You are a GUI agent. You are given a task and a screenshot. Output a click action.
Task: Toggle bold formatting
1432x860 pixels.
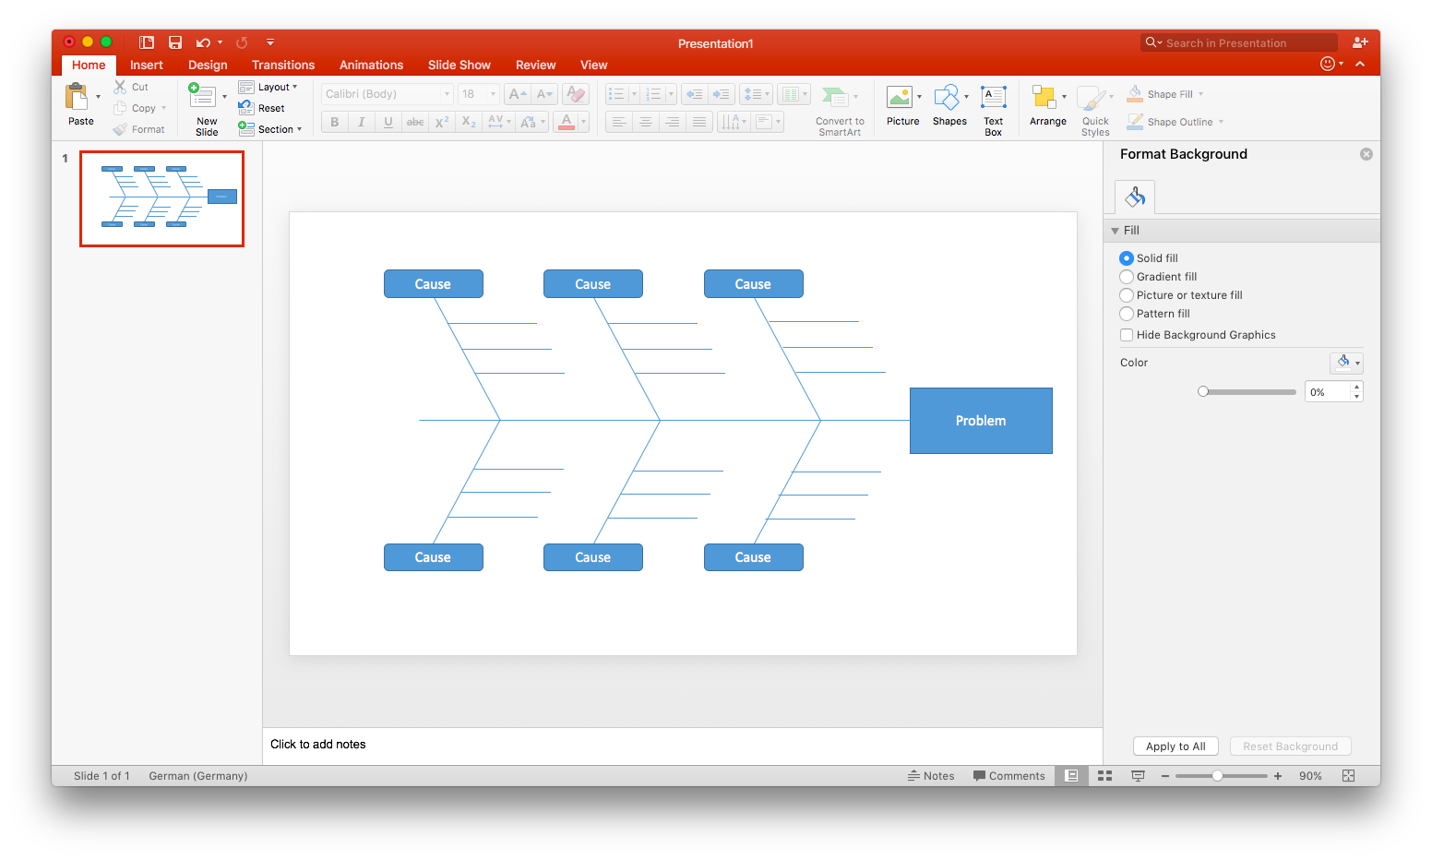coord(333,121)
